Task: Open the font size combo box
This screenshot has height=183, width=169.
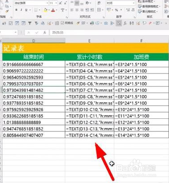Action: pyautogui.click(x=53, y=3)
